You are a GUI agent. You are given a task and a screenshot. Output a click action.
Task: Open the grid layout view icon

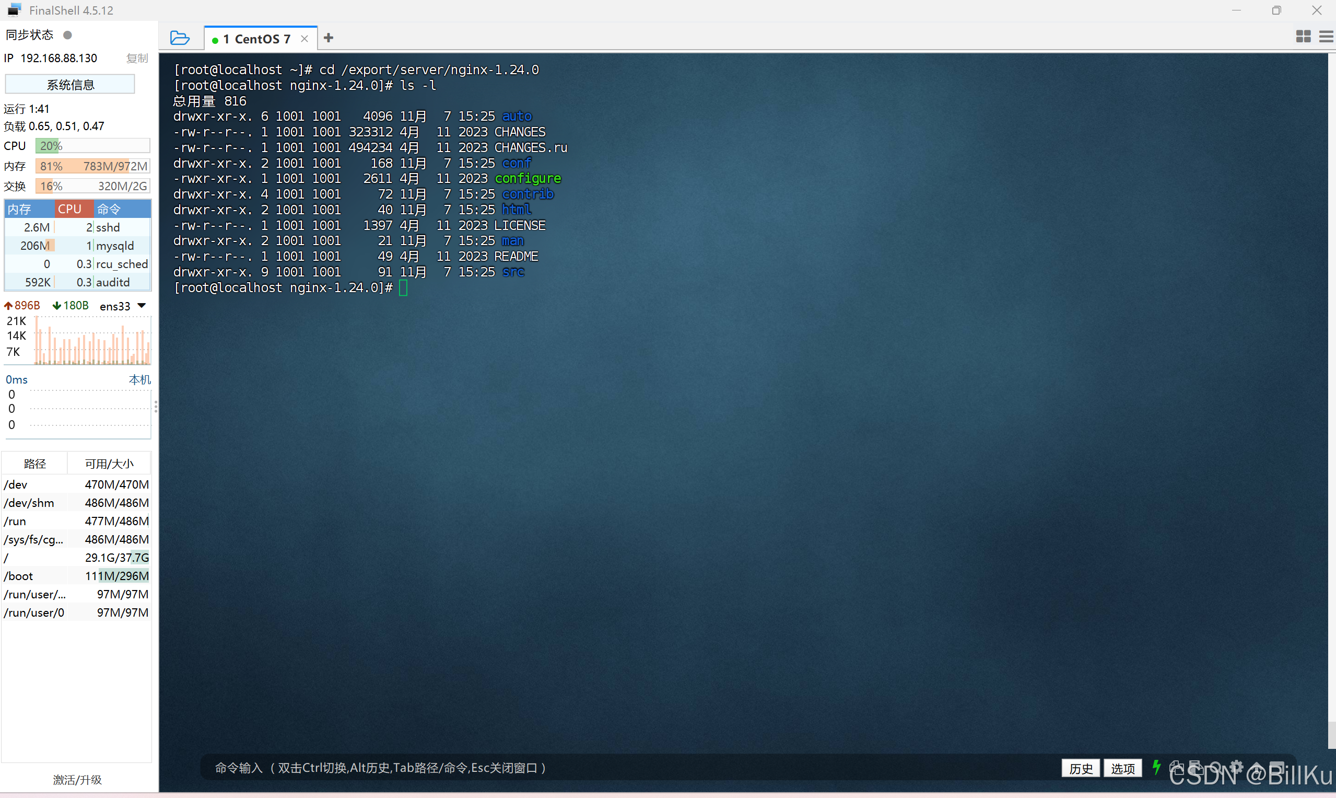1303,36
